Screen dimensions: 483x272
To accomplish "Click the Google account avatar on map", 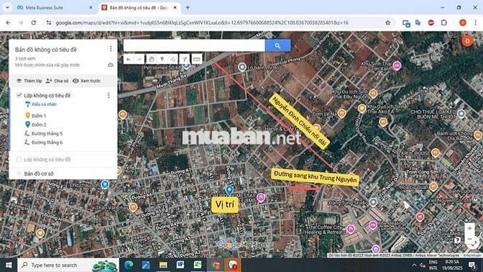I will pyautogui.click(x=467, y=41).
